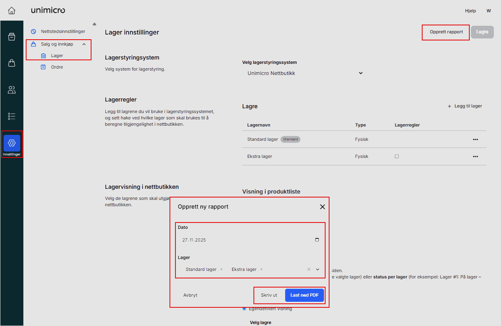Open the Lager dropdown in the report dialog
Viewport: 501px width, 326px height.
tap(317, 269)
